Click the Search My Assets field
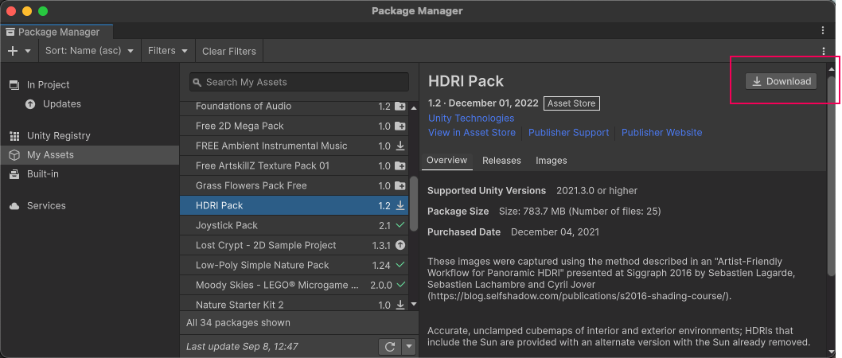Screen dimensions: 842x358 click(298, 82)
